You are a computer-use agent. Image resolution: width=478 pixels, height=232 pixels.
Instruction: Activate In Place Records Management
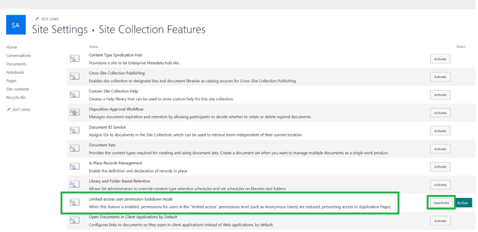click(x=440, y=167)
